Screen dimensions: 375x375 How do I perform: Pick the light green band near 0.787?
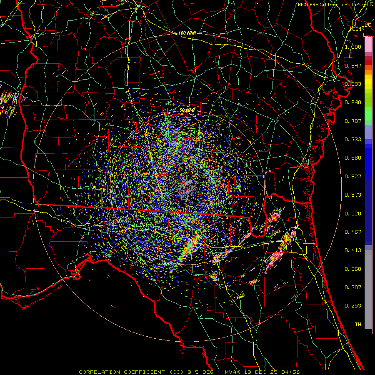click(x=368, y=114)
